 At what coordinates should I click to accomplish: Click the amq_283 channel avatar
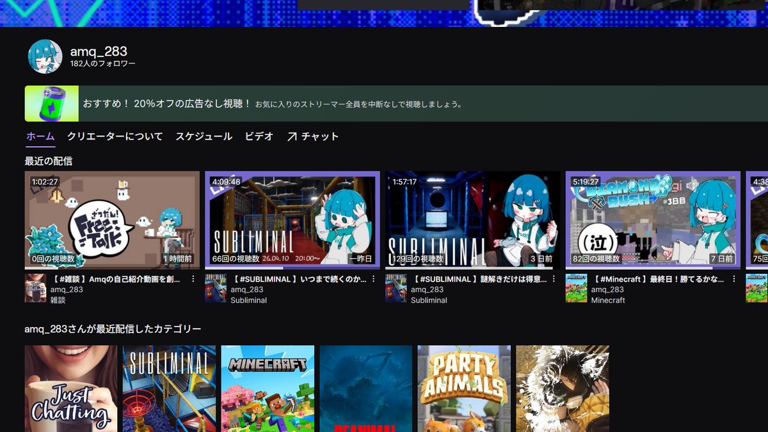[45, 56]
